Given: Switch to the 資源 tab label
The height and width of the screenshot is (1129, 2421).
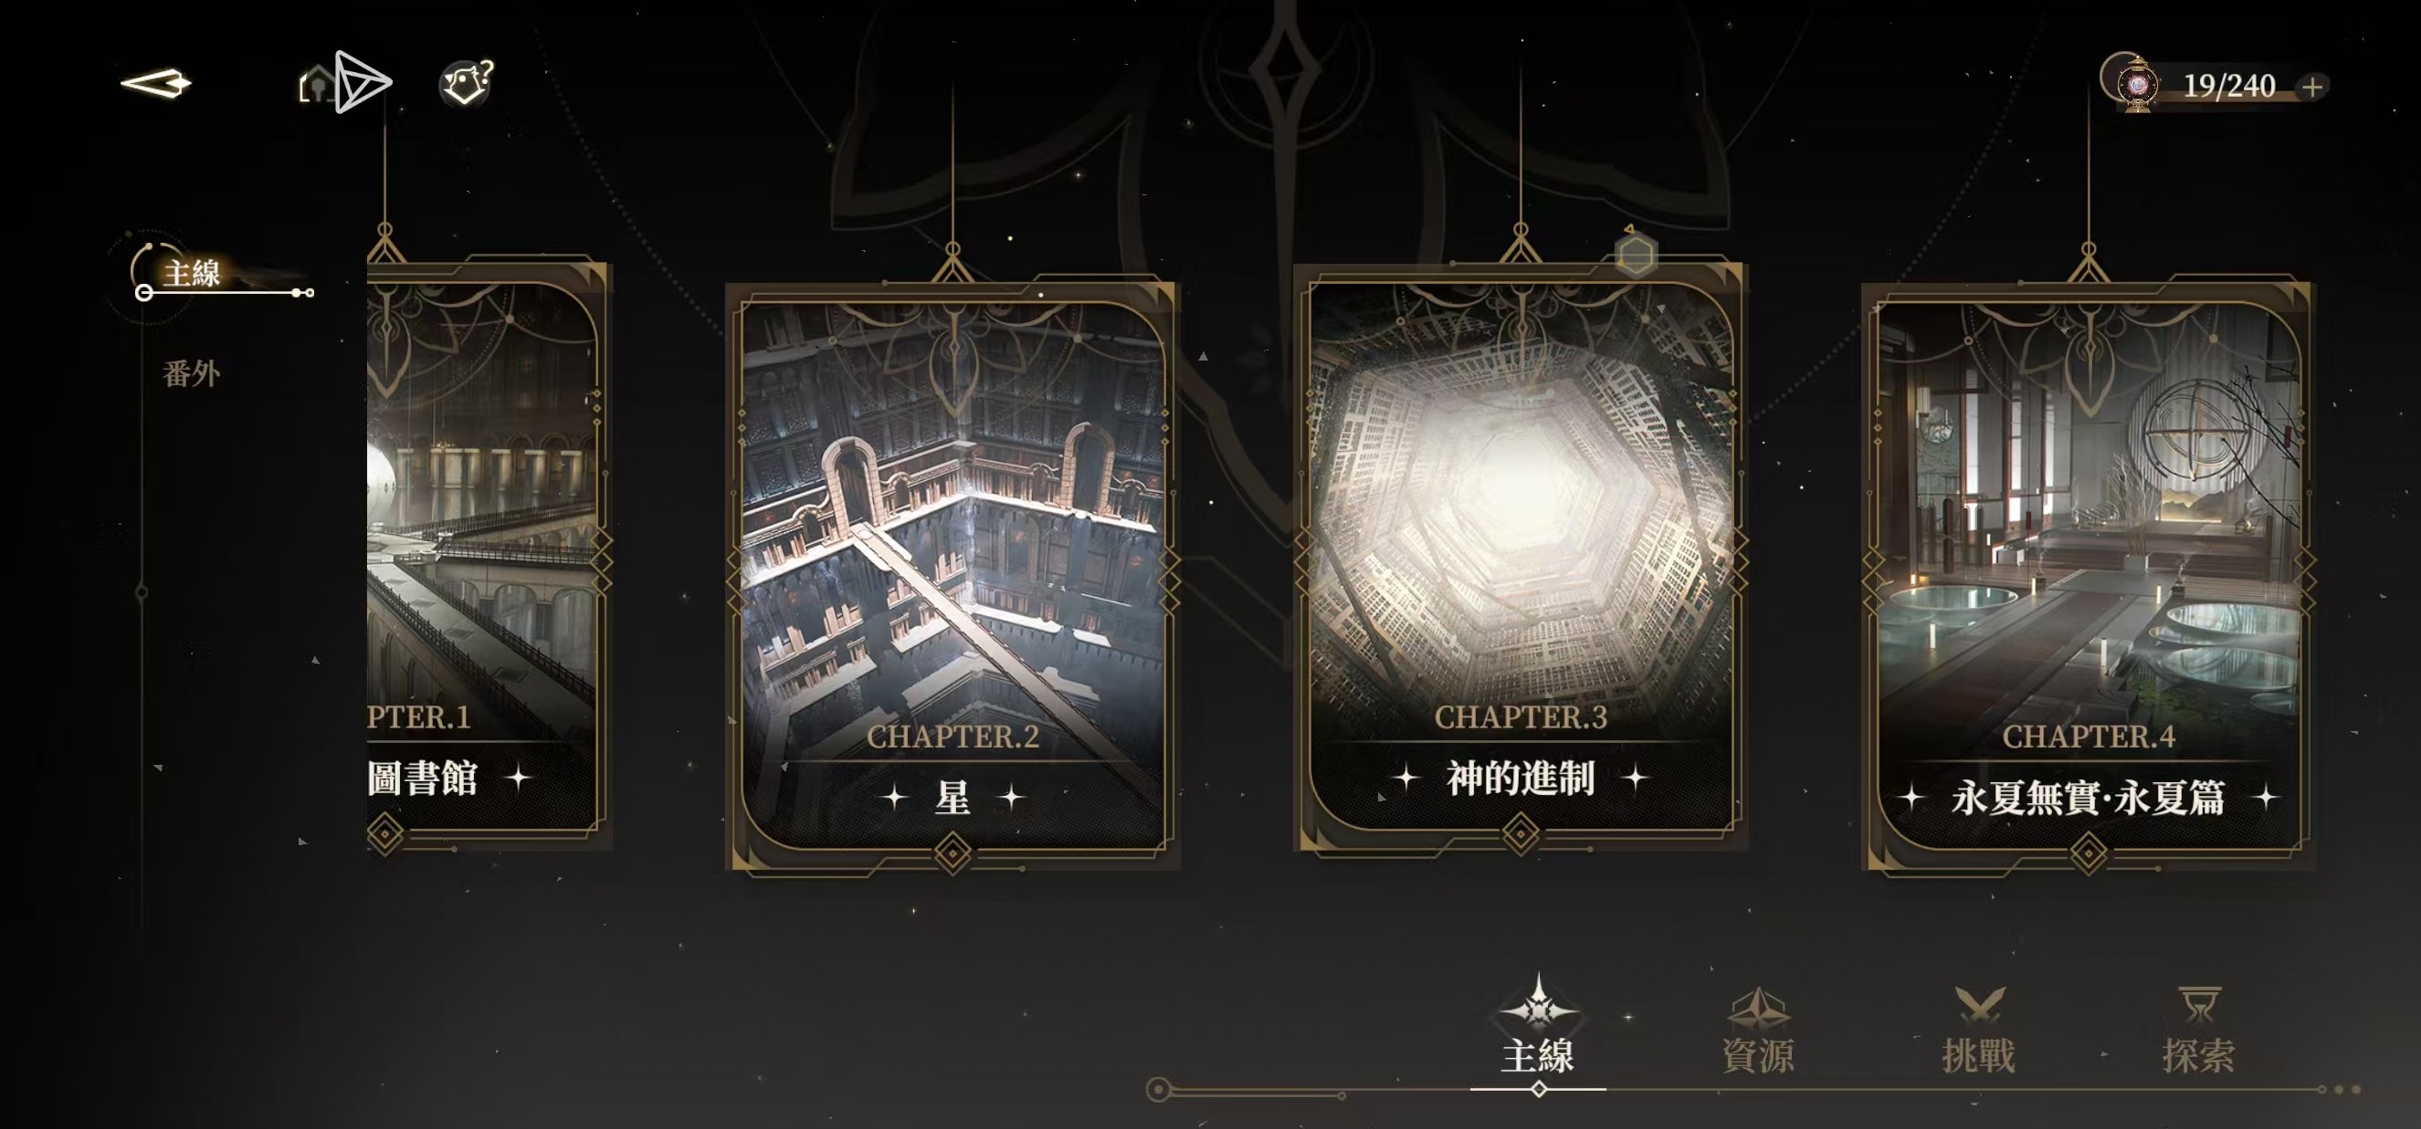Looking at the screenshot, I should pos(1758,1056).
